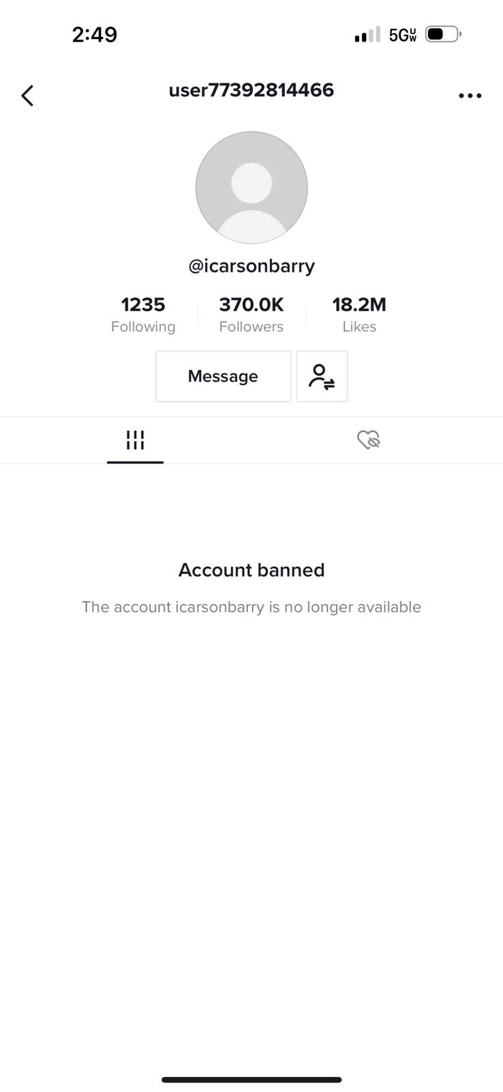Tap the account no longer available message
Viewport: 503px width, 1092px height.
(x=251, y=607)
